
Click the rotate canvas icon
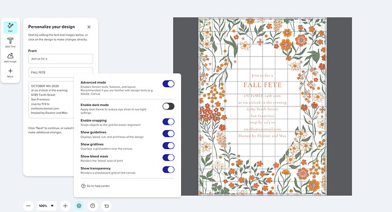pyautogui.click(x=106, y=206)
